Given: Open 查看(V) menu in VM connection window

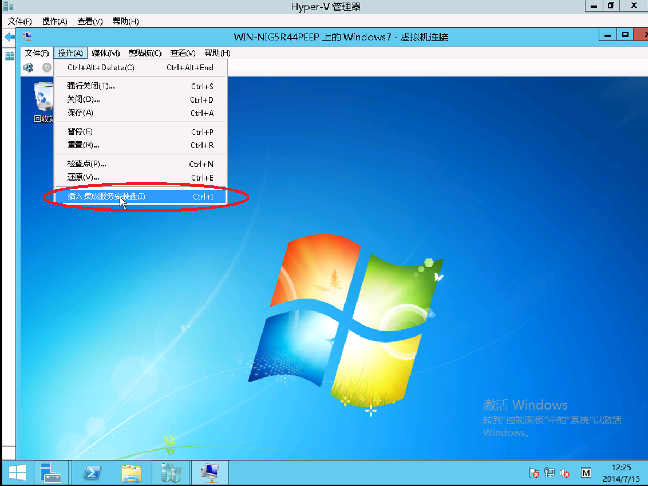Looking at the screenshot, I should pyautogui.click(x=183, y=53).
